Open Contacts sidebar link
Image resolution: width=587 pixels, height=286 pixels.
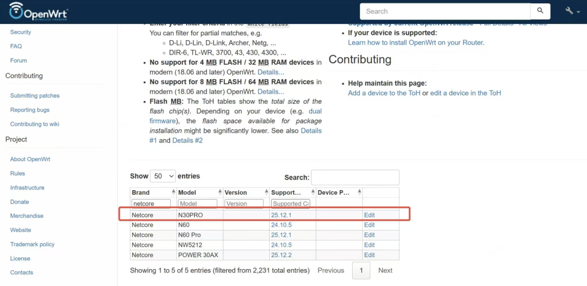pos(22,273)
